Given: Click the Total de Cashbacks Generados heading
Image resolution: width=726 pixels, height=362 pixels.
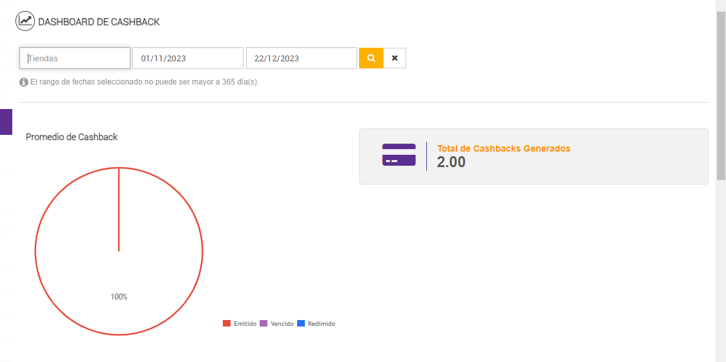Looking at the screenshot, I should tap(504, 148).
